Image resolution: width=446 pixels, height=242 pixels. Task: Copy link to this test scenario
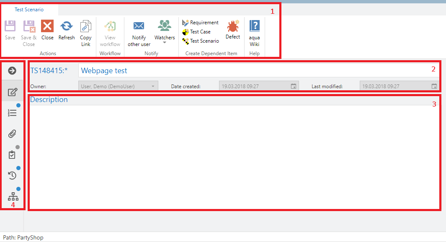click(x=85, y=27)
